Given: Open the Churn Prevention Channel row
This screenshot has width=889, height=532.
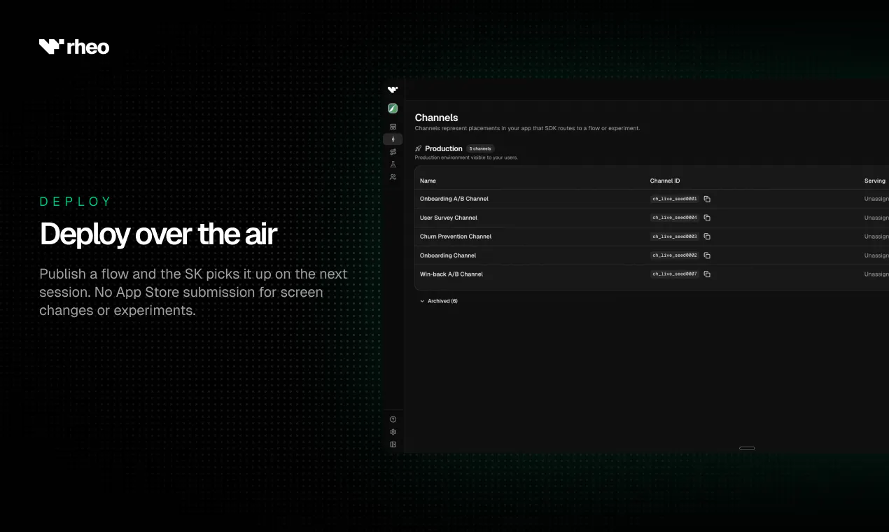Looking at the screenshot, I should [x=652, y=237].
